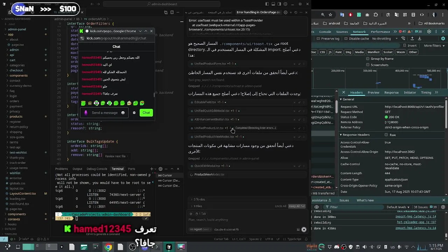This screenshot has height=252, width=448.
Task: Toggle live expression eye icon
Action: coord(316,207)
